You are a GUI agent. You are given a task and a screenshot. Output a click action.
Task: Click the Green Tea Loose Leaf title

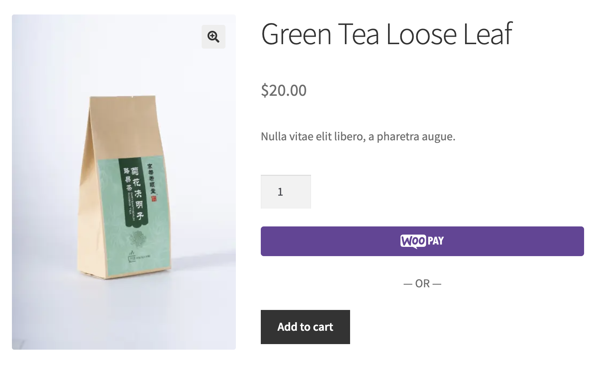pos(387,35)
